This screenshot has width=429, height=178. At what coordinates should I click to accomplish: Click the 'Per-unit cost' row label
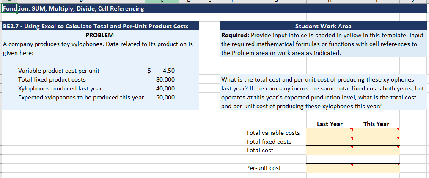point(264,168)
